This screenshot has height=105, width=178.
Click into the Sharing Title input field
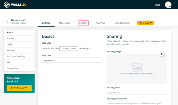click(x=137, y=92)
